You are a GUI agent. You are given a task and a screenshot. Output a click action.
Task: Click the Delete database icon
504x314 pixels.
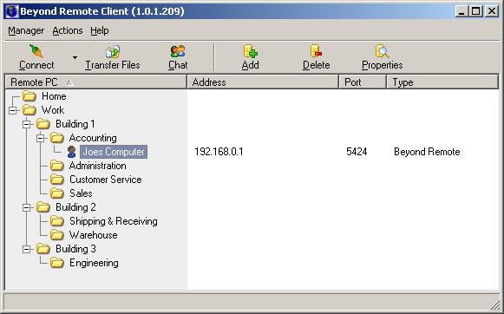point(316,51)
